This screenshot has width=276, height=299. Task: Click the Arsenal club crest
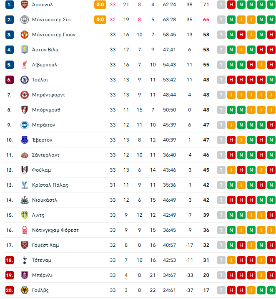tap(24, 5)
